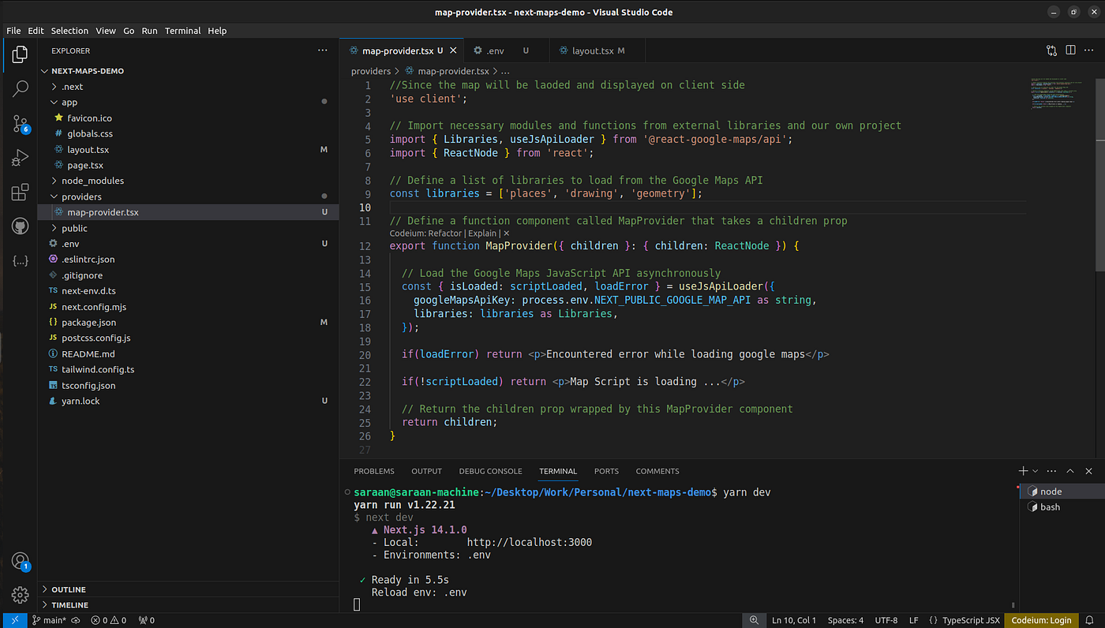This screenshot has width=1105, height=628.
Task: Open package.json in the explorer
Action: pyautogui.click(x=88, y=323)
